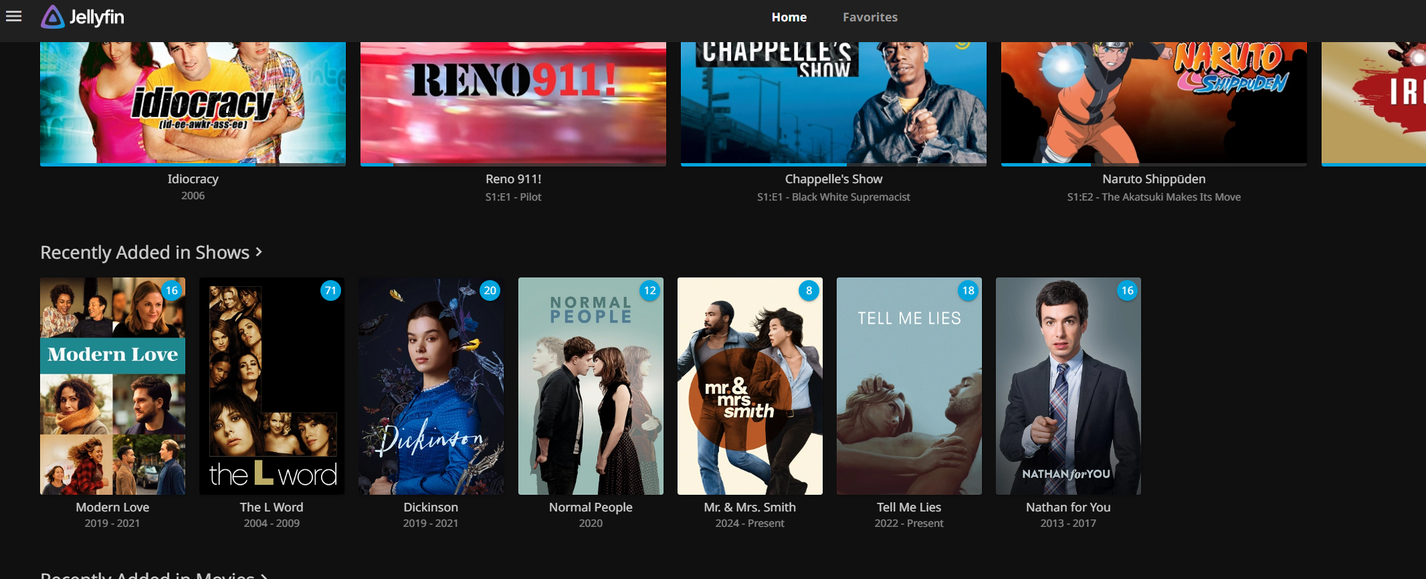Click the 16 episode badge on Modern Love
The image size is (1426, 579).
click(172, 290)
